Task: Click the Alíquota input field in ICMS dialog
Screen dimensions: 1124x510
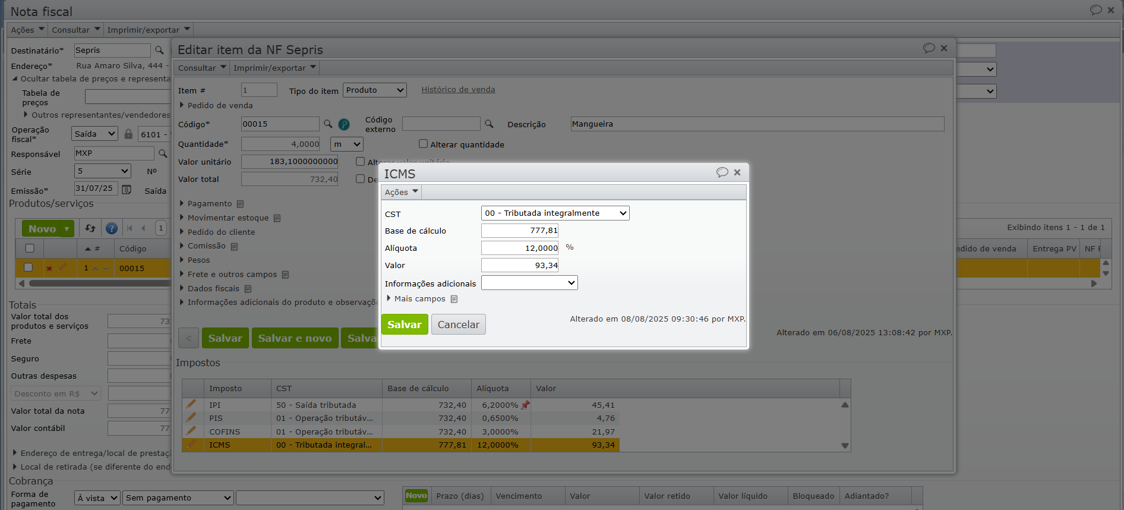Action: pos(520,248)
